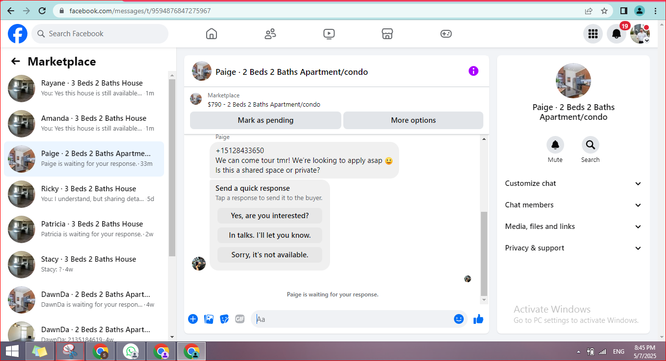
Task: Click More options button
Action: coord(413,120)
